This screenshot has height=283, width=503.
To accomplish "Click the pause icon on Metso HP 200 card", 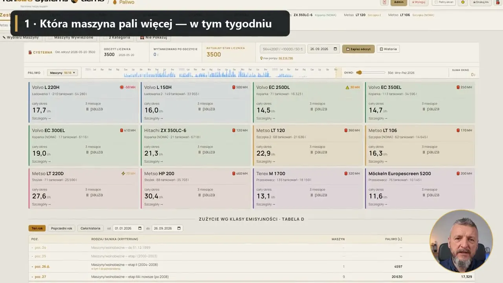I will tap(200, 195).
